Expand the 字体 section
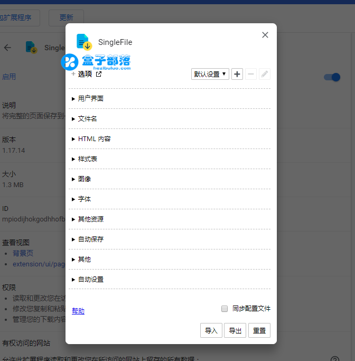The width and height of the screenshot is (355, 361). coord(170,199)
